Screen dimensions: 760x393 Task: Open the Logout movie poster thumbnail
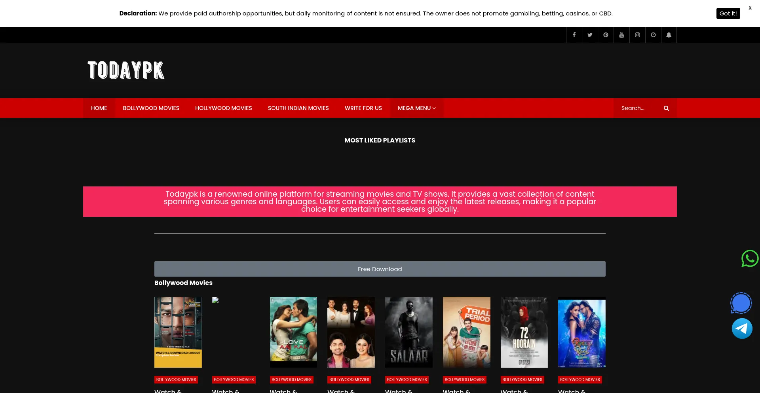point(178,332)
